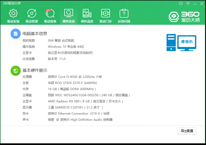Click the IE浏览器 label
Viewport: 206px width, 145px height.
(x=28, y=59)
